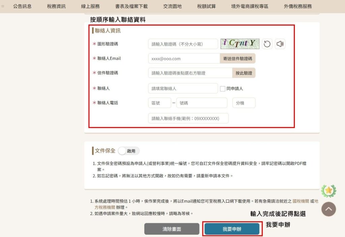This screenshot has height=237, width=345.
Task: Focus the 聯絡手機 mobile number field
Action: pos(188,118)
